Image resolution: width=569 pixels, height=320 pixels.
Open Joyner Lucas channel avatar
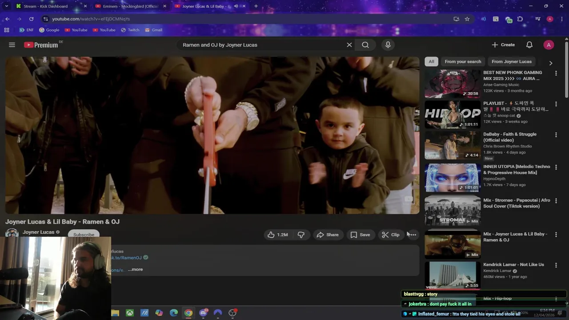[x=12, y=233]
